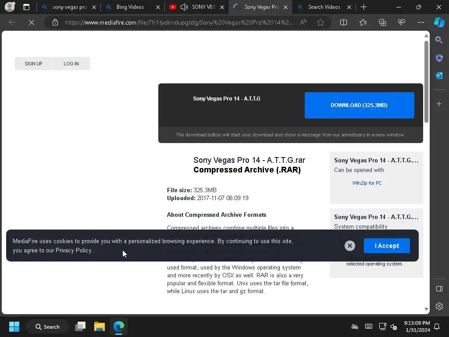This screenshot has width=449, height=337.
Task: Open a new browser tab
Action: tap(363, 7)
